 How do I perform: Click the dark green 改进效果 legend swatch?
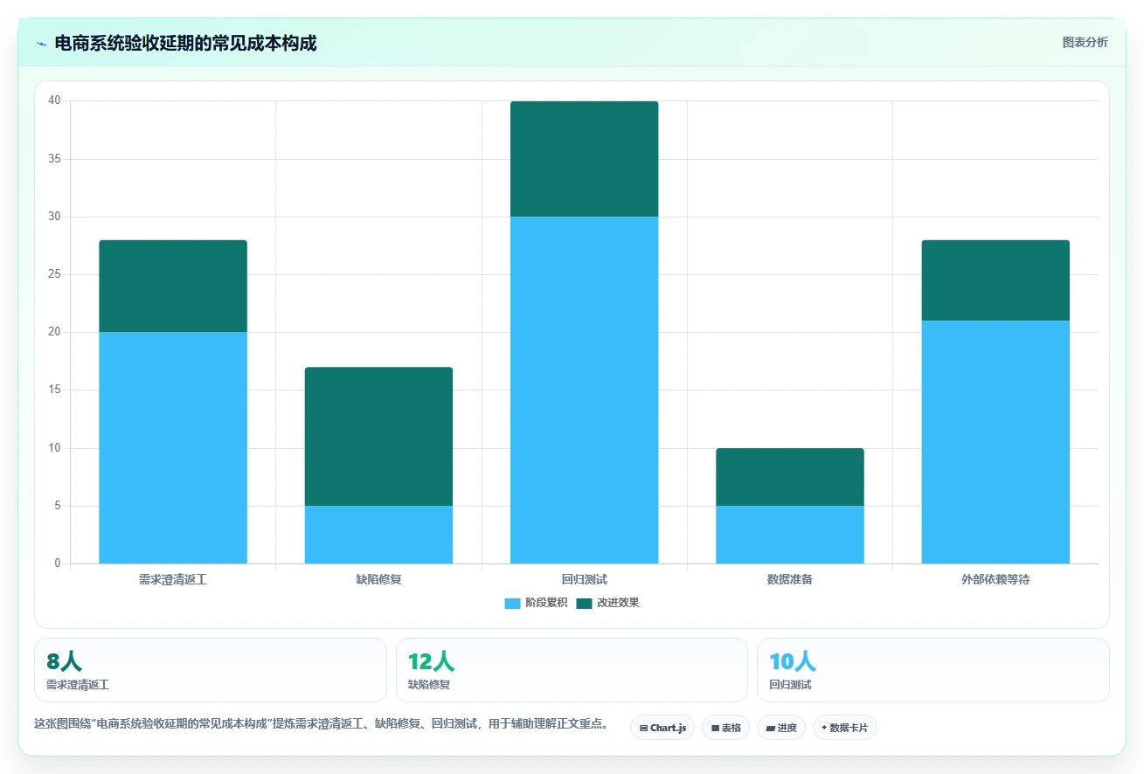click(584, 604)
